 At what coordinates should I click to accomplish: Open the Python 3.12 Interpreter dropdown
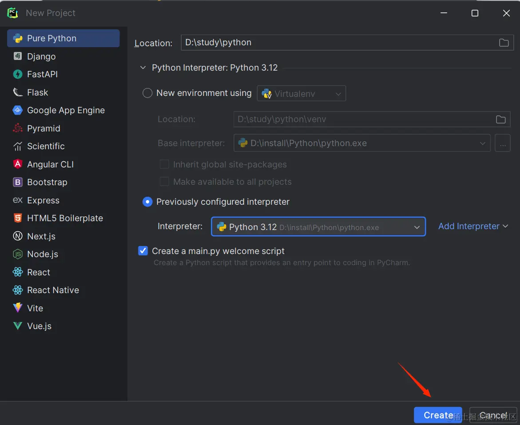(318, 227)
